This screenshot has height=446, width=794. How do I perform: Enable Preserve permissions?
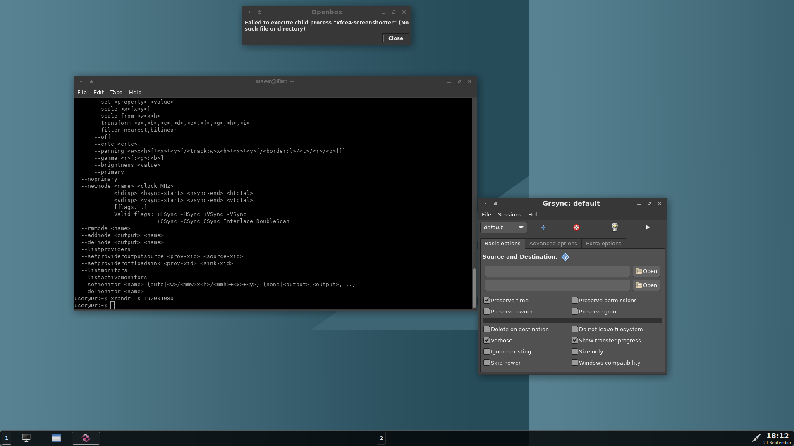point(575,300)
